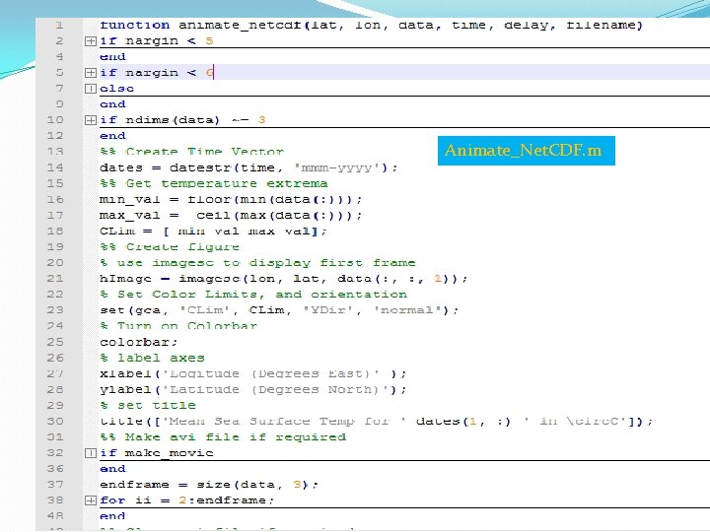Image resolution: width=710 pixels, height=532 pixels.
Task: Click the 'min_val = floor' line
Action: coord(231,199)
